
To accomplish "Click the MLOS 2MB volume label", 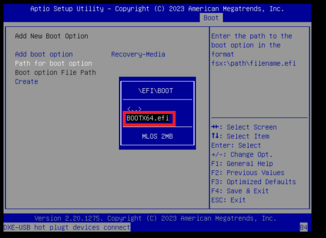I will (x=158, y=136).
